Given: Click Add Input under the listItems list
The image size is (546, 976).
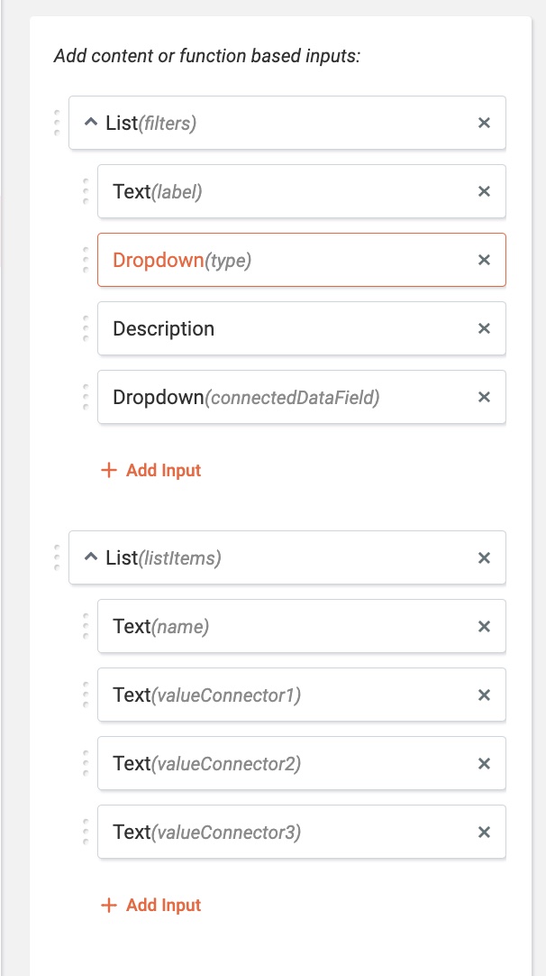Looking at the screenshot, I should (150, 905).
